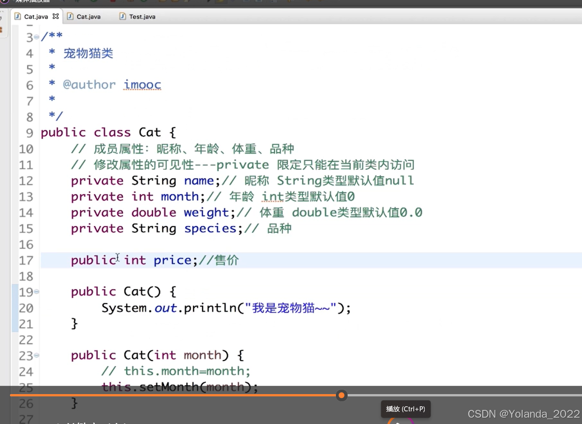Switch to the active Cat.java tab
This screenshot has height=424, width=582.
pyautogui.click(x=35, y=17)
